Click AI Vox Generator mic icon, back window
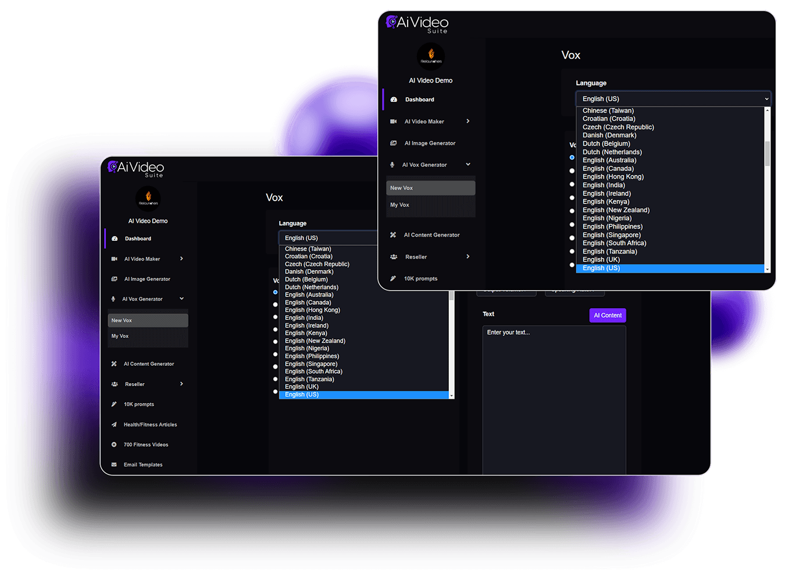Viewport: 785px width, 575px height. point(113,299)
